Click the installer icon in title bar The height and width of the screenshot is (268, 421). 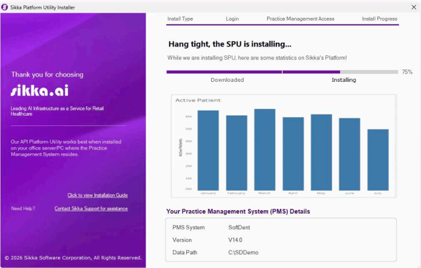click(x=6, y=6)
